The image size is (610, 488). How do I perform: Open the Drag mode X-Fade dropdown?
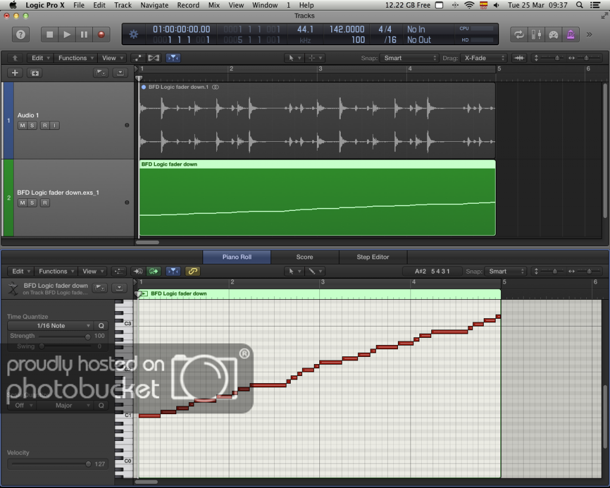(484, 58)
